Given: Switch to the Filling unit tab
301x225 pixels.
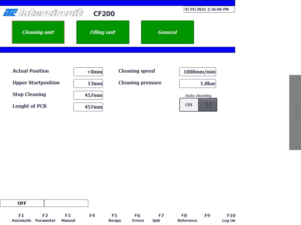Looking at the screenshot, I should (x=103, y=32).
